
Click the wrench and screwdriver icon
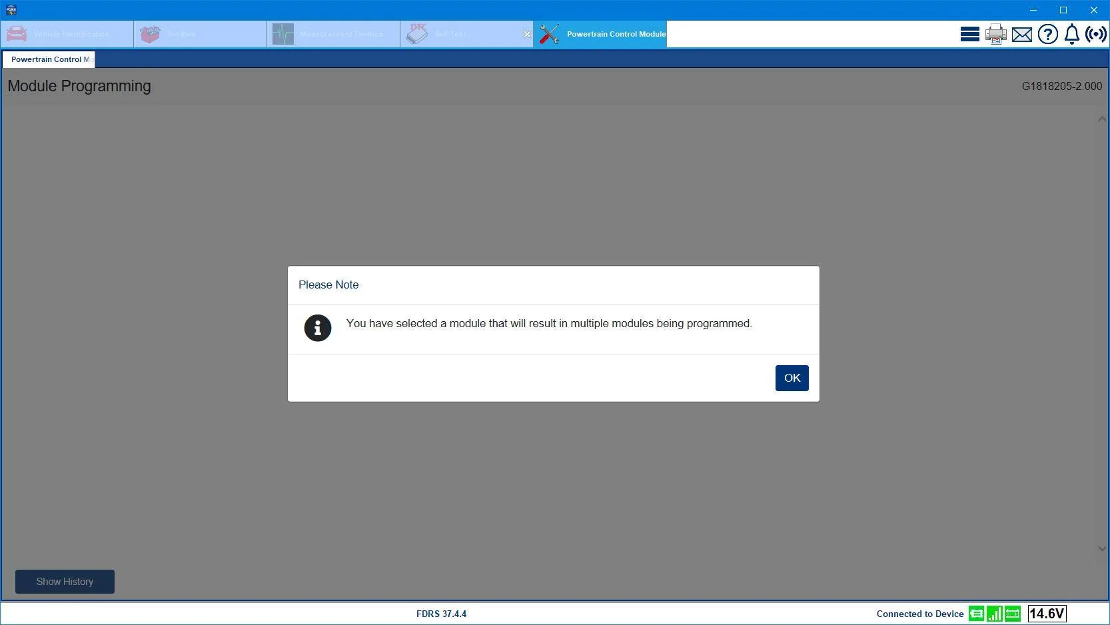tap(549, 34)
